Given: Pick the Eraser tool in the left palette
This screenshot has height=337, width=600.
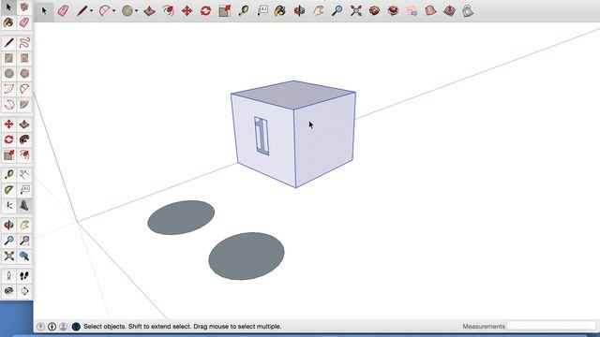Looking at the screenshot, I should pyautogui.click(x=24, y=22).
